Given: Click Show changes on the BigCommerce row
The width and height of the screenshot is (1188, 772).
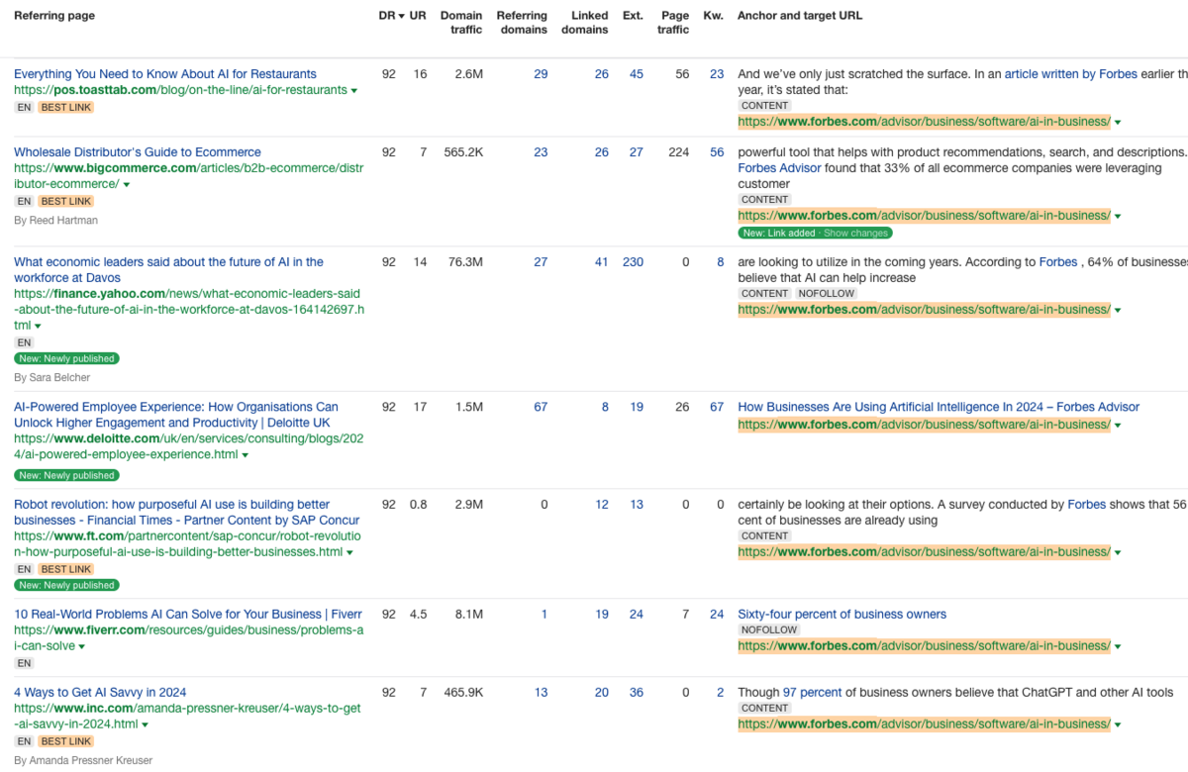Looking at the screenshot, I should pos(857,232).
